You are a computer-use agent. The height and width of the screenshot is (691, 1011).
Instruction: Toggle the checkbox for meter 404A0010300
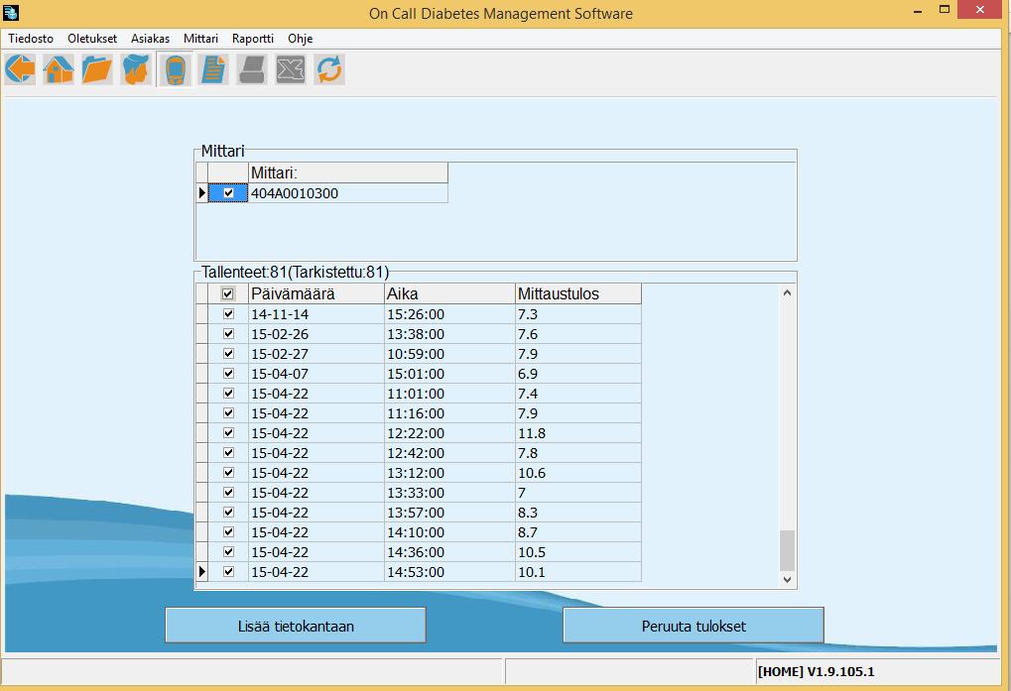(x=228, y=192)
